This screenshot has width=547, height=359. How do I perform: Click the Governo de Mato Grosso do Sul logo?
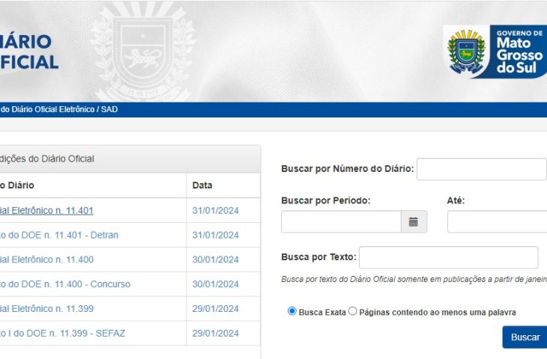[495, 51]
